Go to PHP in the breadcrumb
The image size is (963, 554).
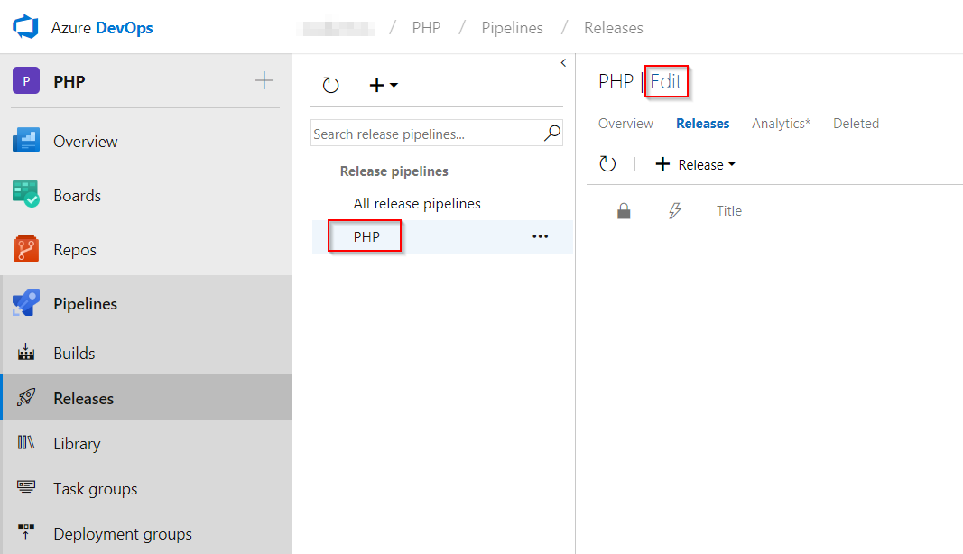pos(426,28)
